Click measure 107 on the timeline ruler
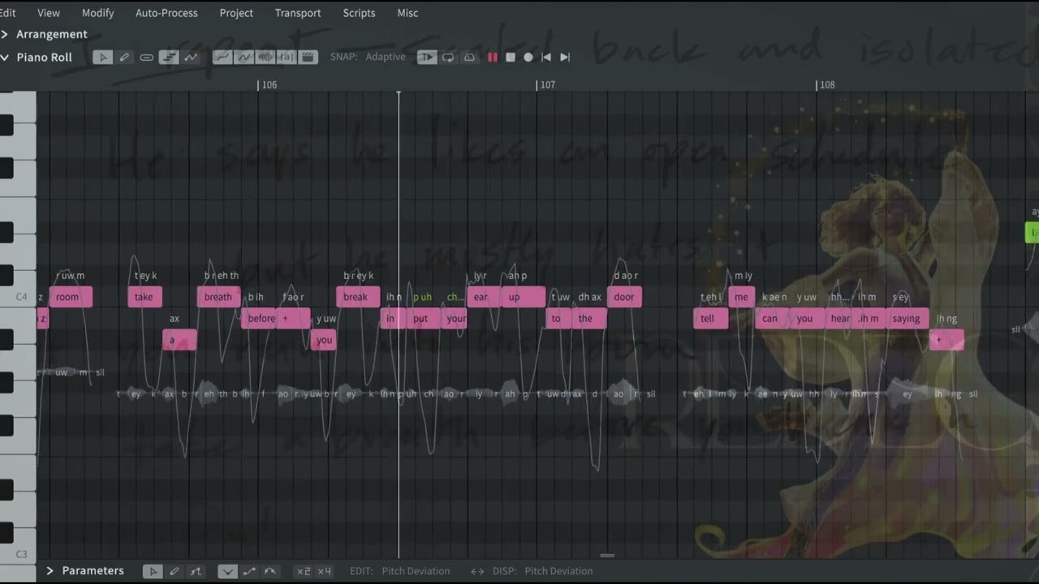 point(548,84)
